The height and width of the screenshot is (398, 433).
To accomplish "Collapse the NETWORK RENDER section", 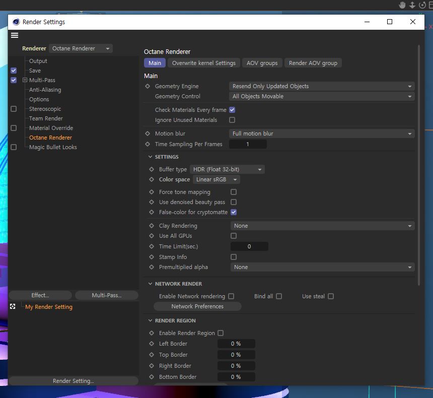I will (150, 284).
